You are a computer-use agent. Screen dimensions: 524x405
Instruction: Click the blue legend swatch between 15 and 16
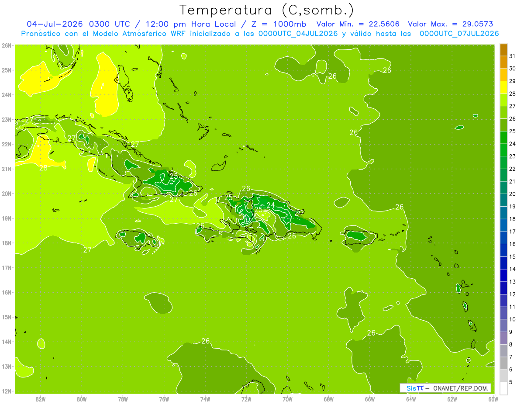click(x=503, y=250)
